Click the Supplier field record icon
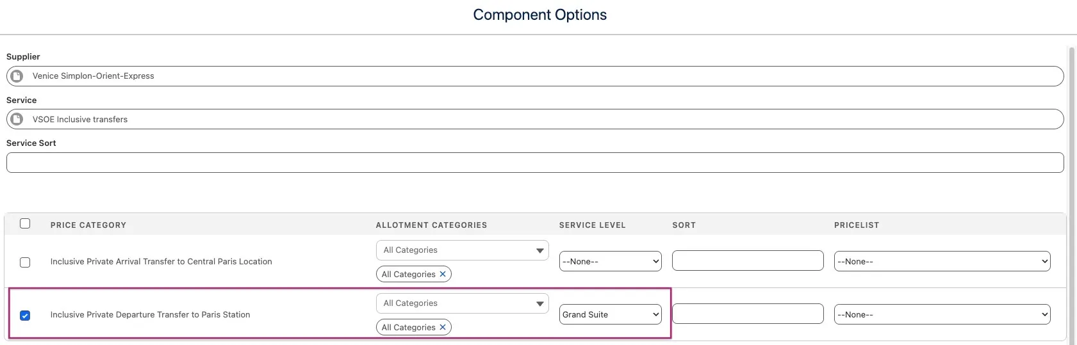The height and width of the screenshot is (345, 1077). point(17,76)
